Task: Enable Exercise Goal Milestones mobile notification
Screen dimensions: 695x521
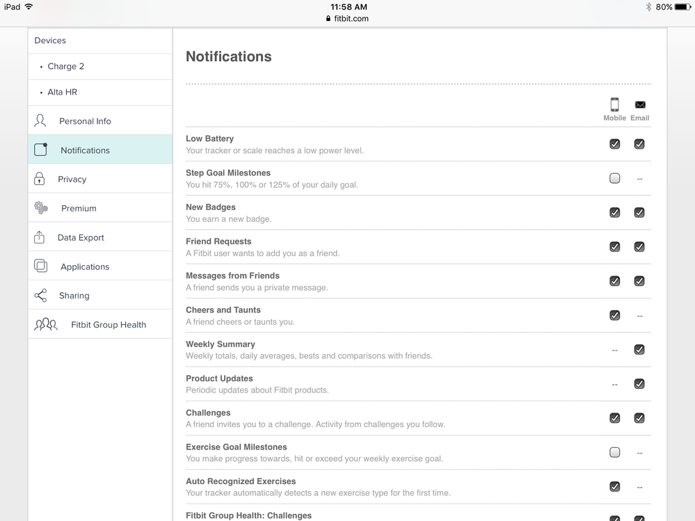Action: [x=614, y=452]
